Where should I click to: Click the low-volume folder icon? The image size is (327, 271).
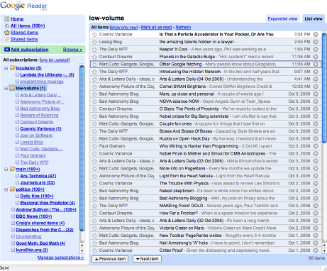coord(13,88)
